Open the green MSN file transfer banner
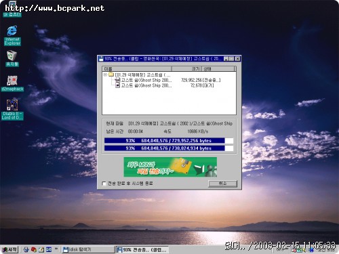The image size is (339, 254). [x=170, y=167]
